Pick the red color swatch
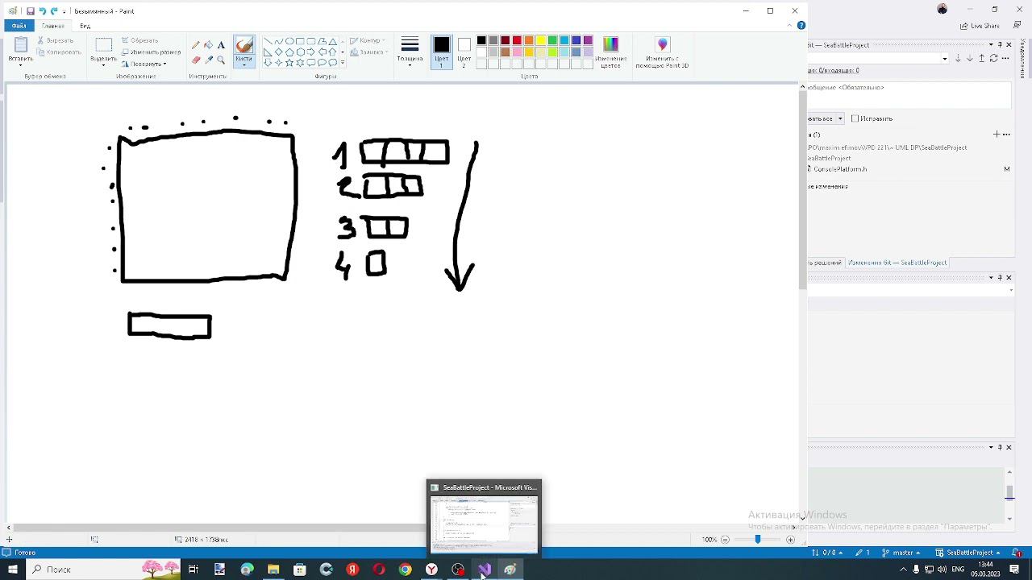Screen dimensions: 1032x580 [517, 40]
